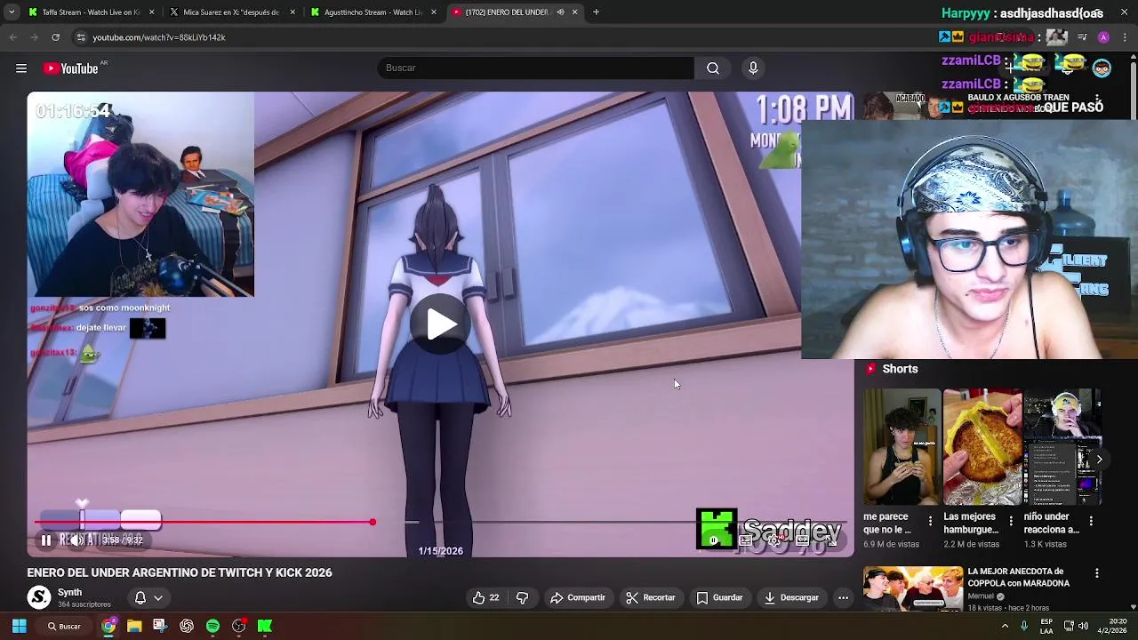The height and width of the screenshot is (640, 1138).
Task: Open the YouTube hamburger guide menu
Action: 21,68
